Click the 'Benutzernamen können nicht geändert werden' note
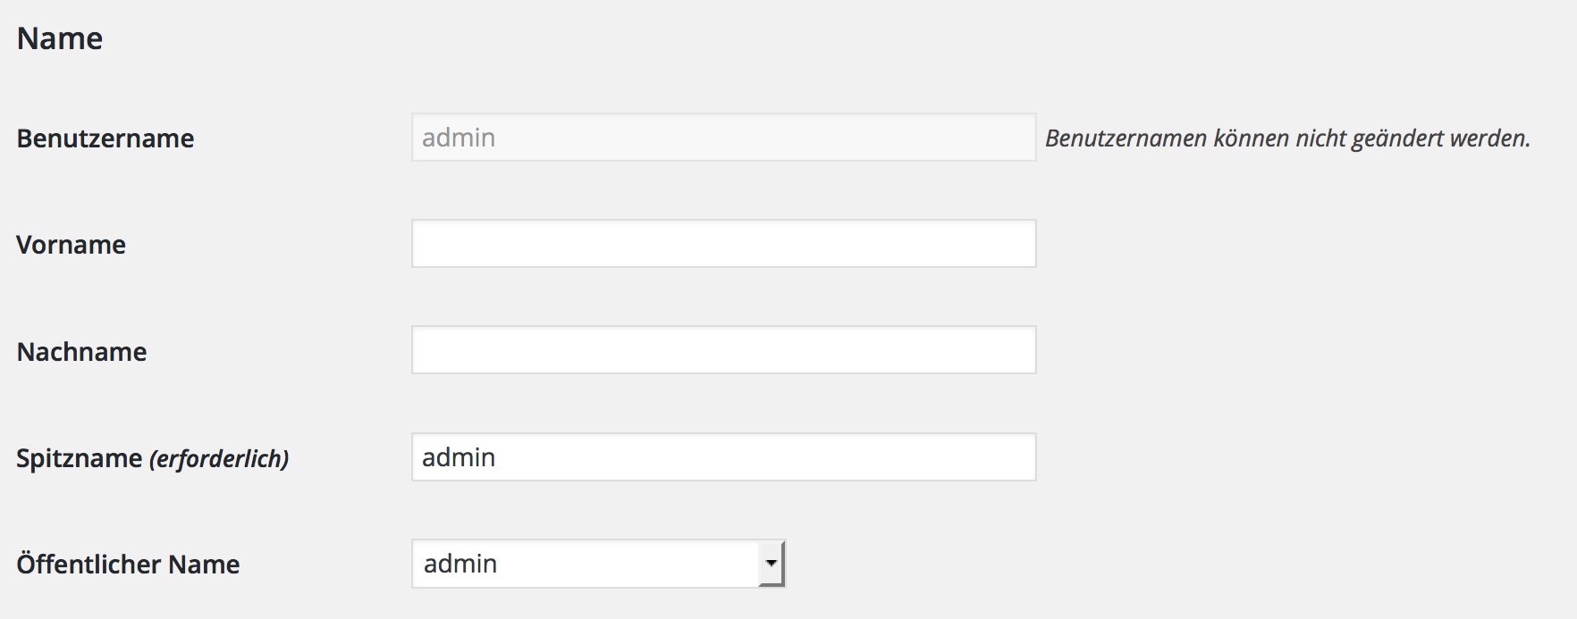 click(1287, 138)
